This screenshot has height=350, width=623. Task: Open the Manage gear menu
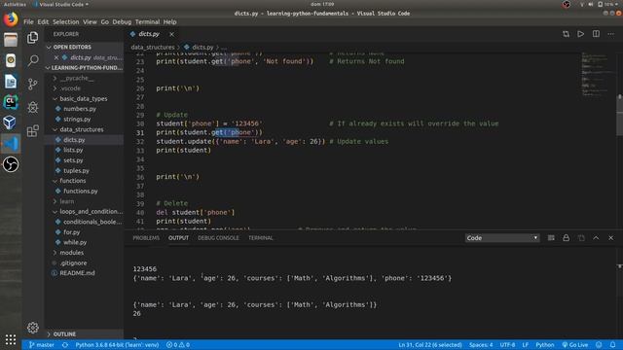tap(32, 328)
